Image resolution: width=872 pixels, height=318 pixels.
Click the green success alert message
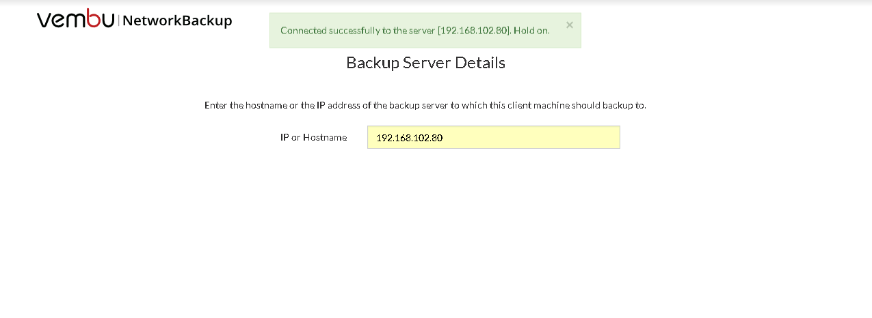[425, 31]
